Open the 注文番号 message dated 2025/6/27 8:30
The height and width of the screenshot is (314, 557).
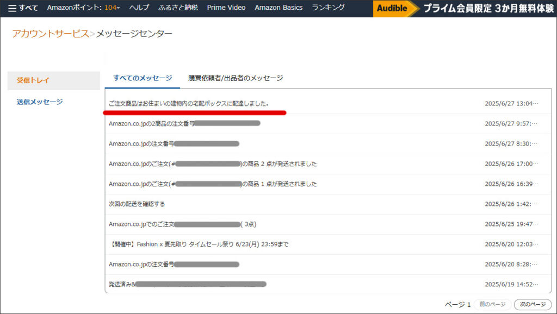tap(328, 144)
